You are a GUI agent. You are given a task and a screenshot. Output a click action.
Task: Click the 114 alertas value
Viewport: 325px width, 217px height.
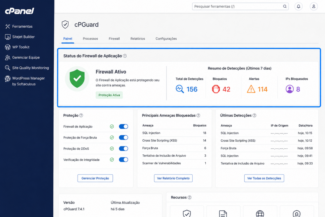point(262,89)
